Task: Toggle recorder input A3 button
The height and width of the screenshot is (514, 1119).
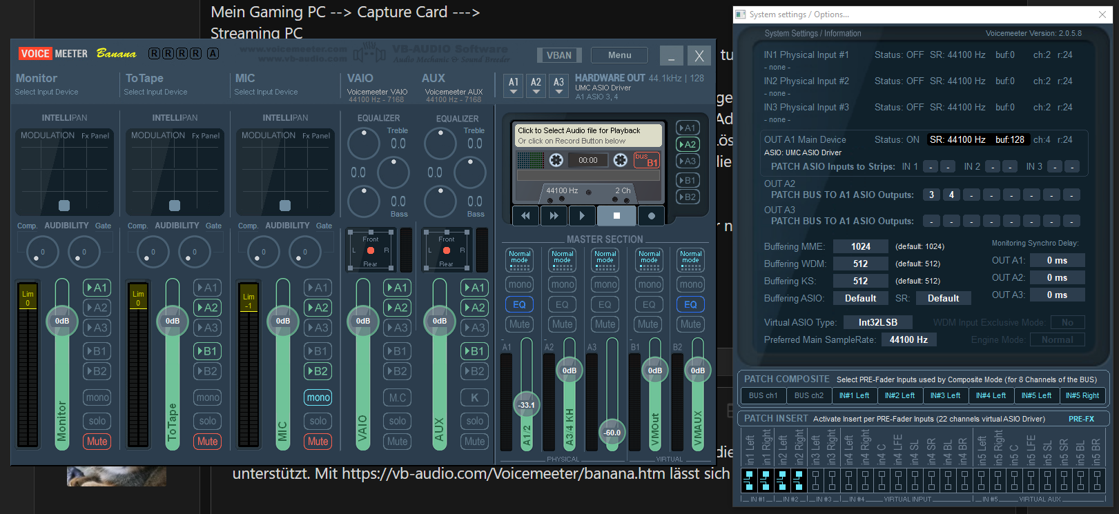Action: [688, 161]
